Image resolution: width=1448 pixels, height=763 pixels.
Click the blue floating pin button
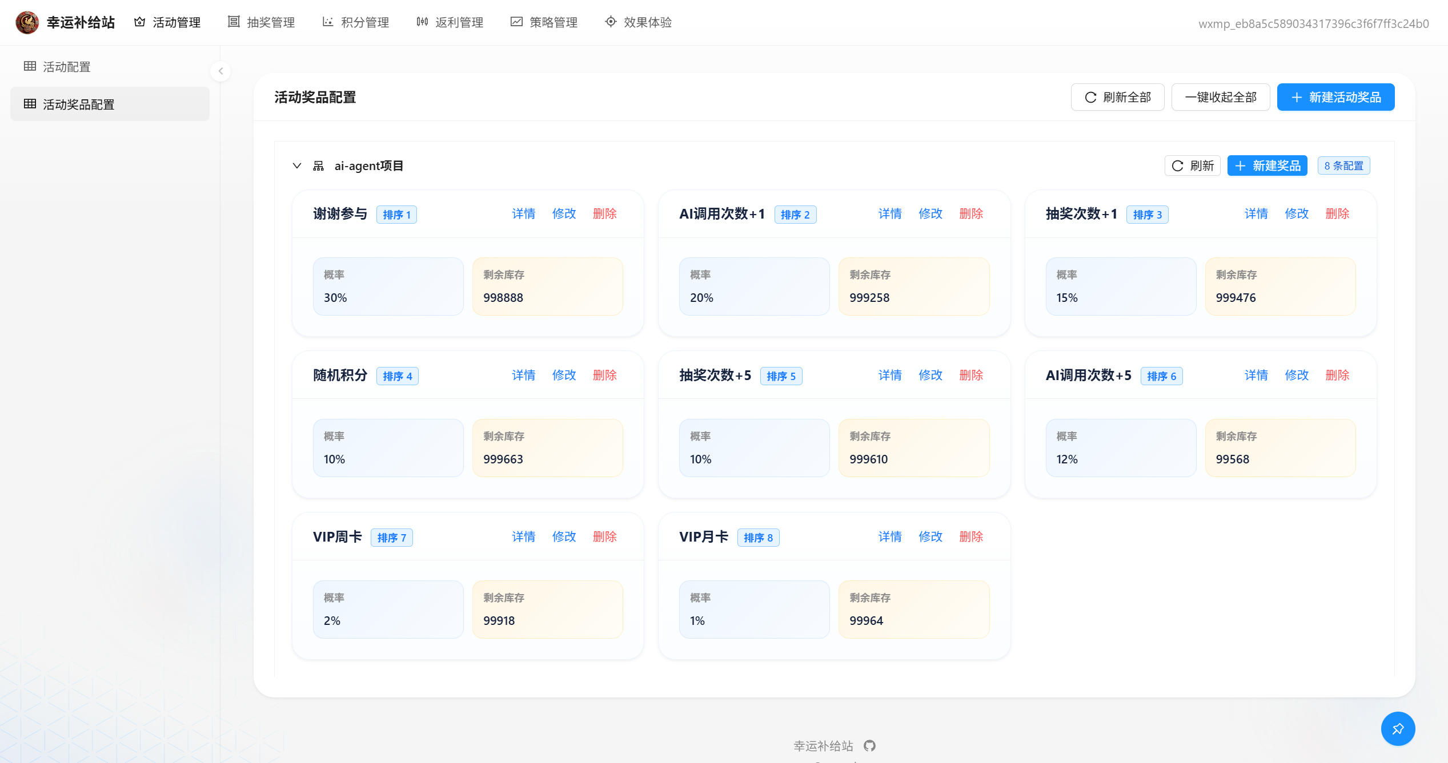point(1397,729)
